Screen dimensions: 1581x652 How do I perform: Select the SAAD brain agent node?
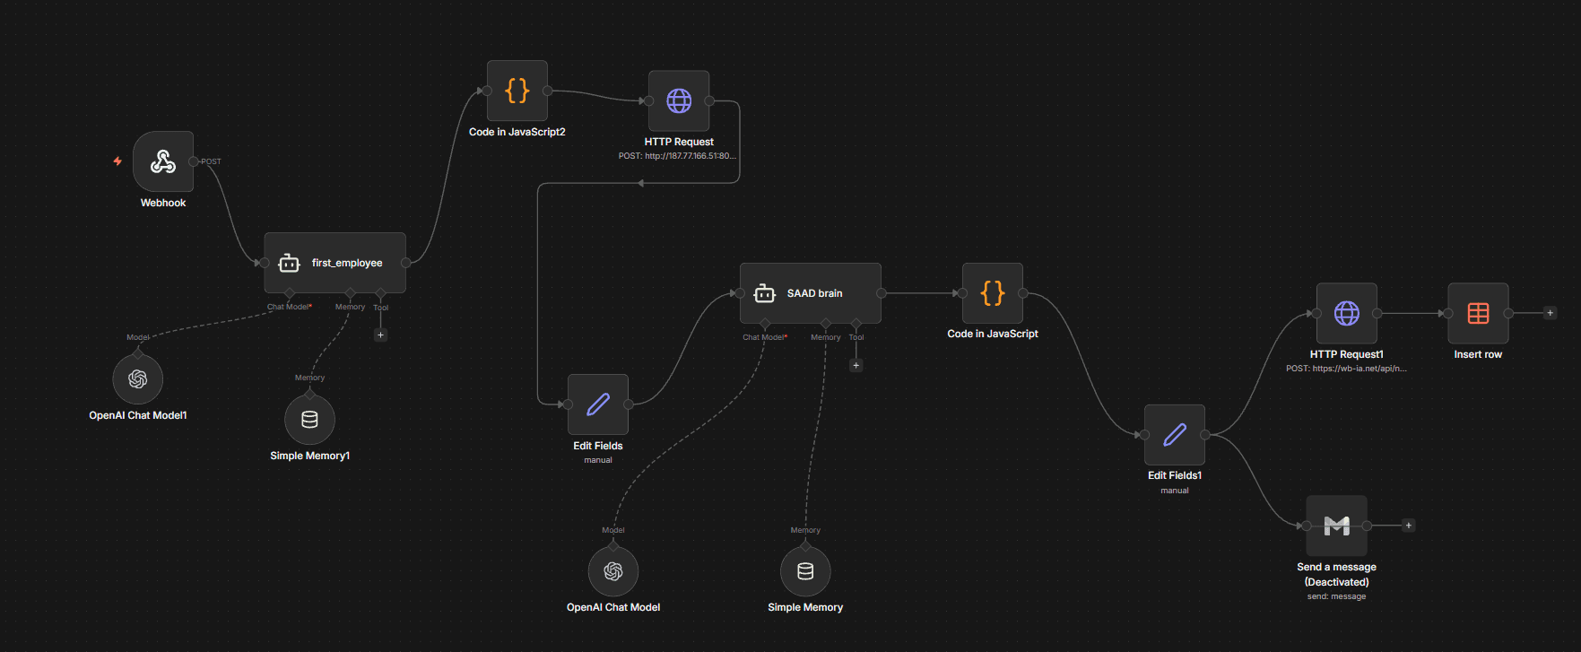click(x=811, y=293)
